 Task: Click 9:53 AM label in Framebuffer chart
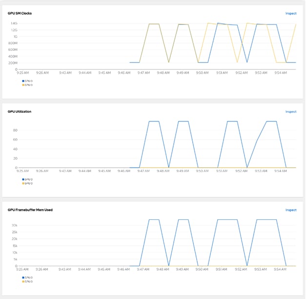click(261, 270)
